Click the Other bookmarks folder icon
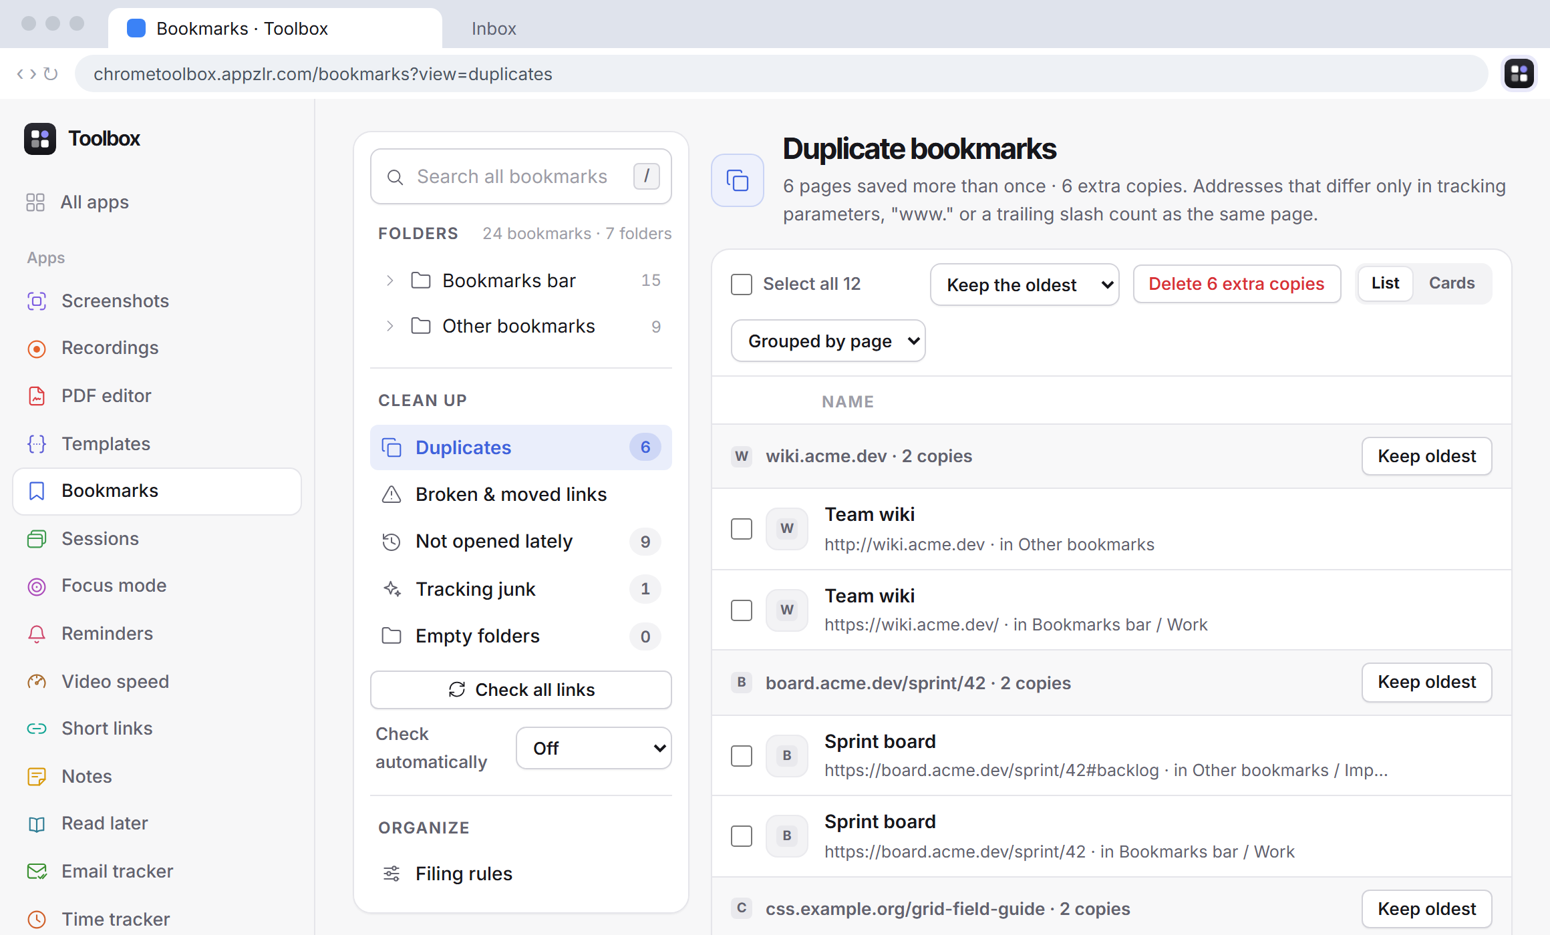The height and width of the screenshot is (935, 1550). pos(421,326)
